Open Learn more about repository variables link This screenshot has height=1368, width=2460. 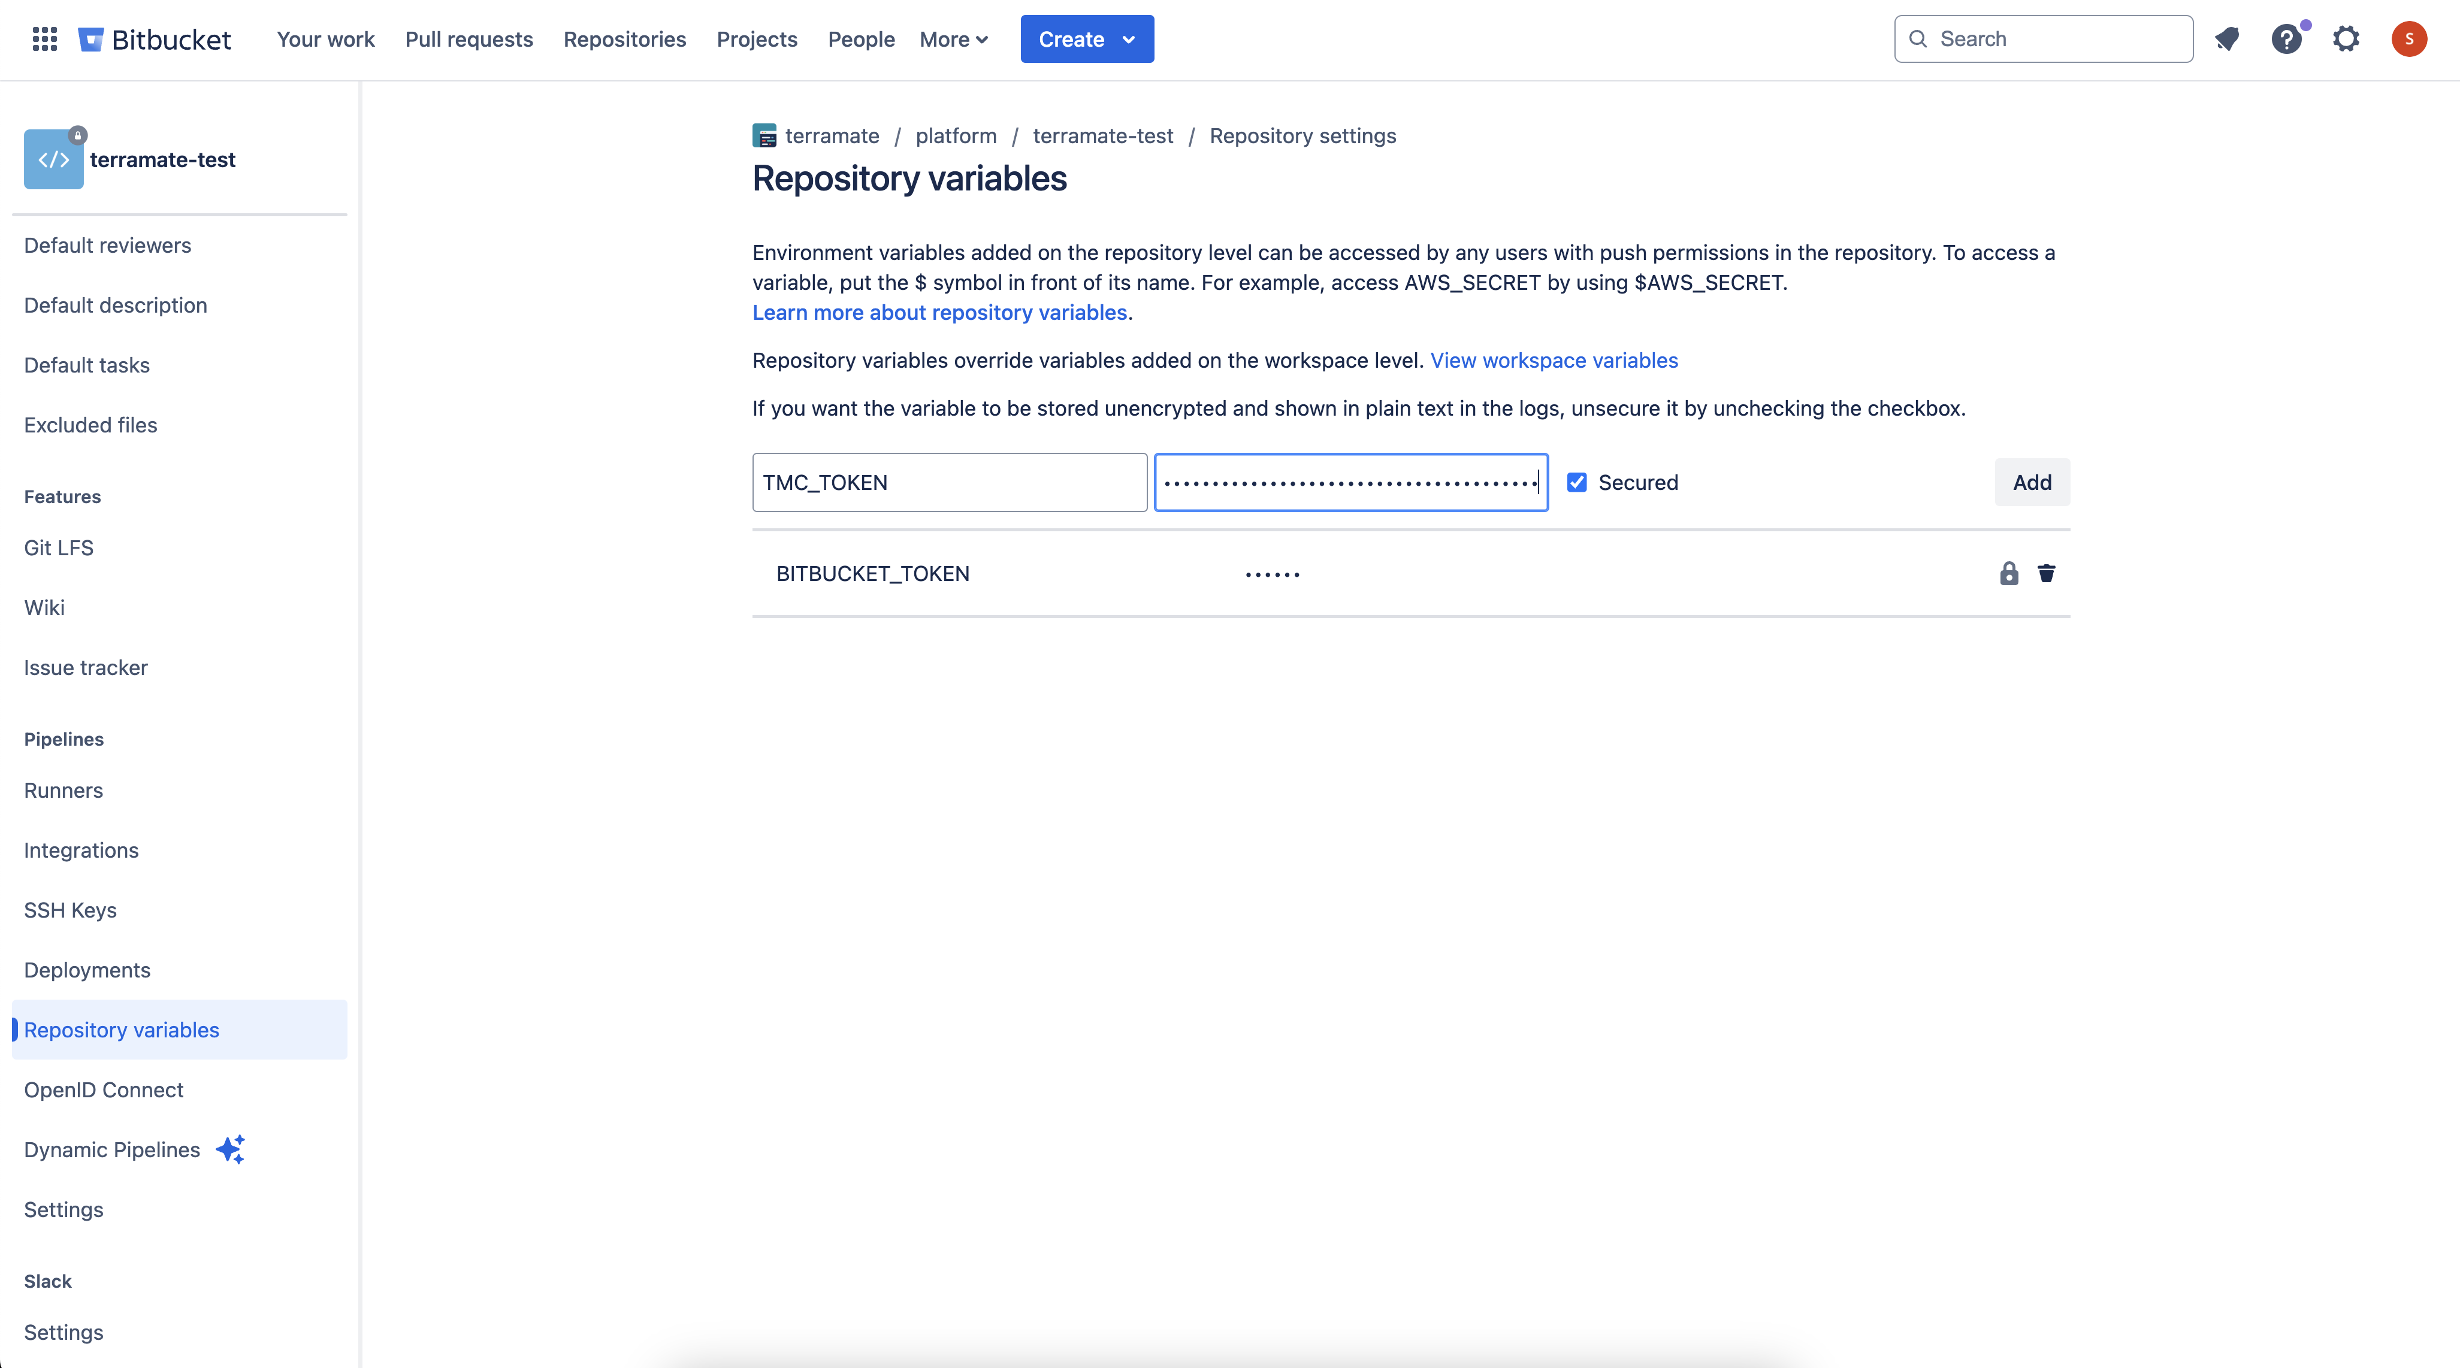click(939, 312)
